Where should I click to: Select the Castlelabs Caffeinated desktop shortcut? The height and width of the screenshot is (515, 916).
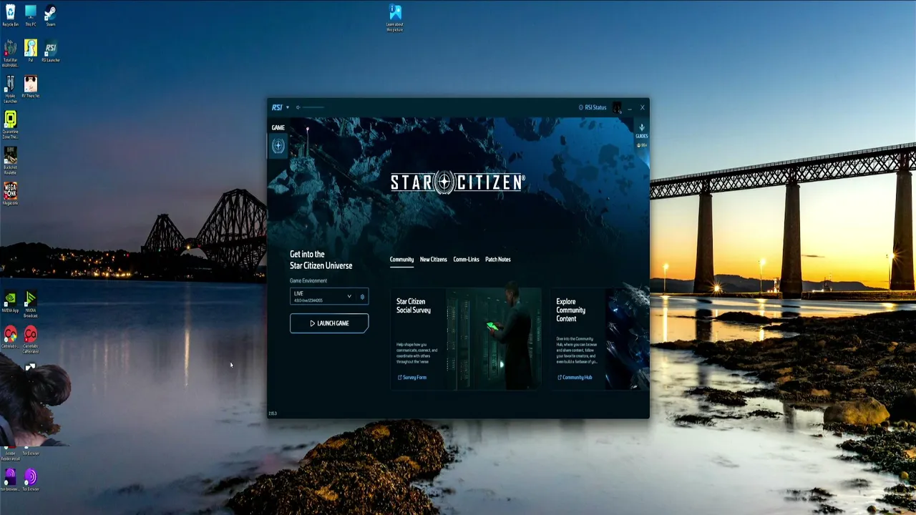31,339
